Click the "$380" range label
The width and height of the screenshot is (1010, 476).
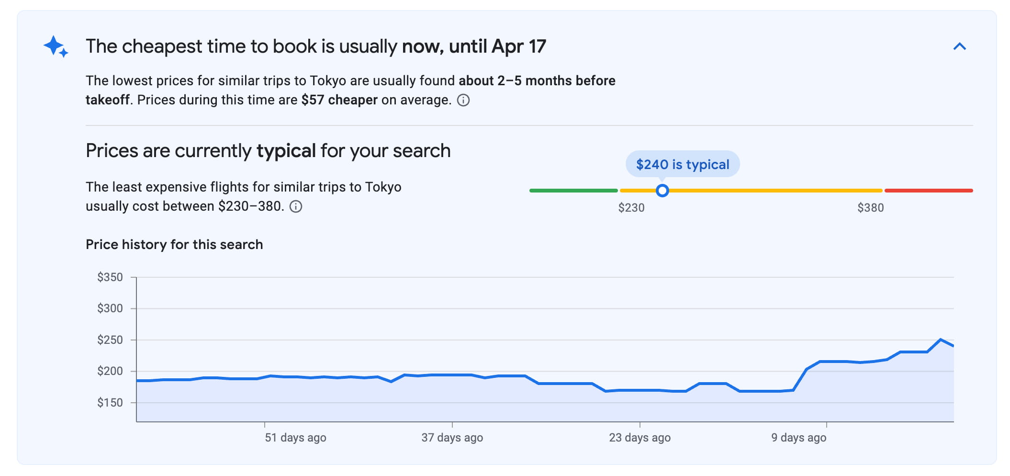point(870,208)
